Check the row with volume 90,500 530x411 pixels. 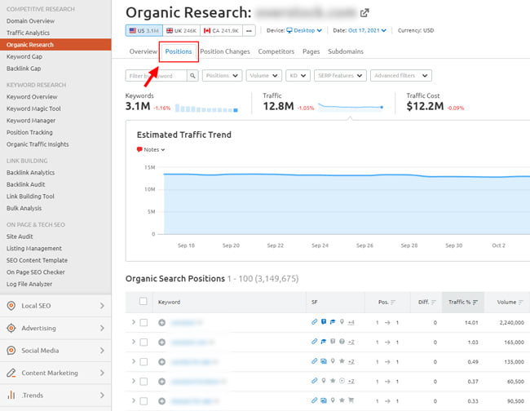coord(144,401)
